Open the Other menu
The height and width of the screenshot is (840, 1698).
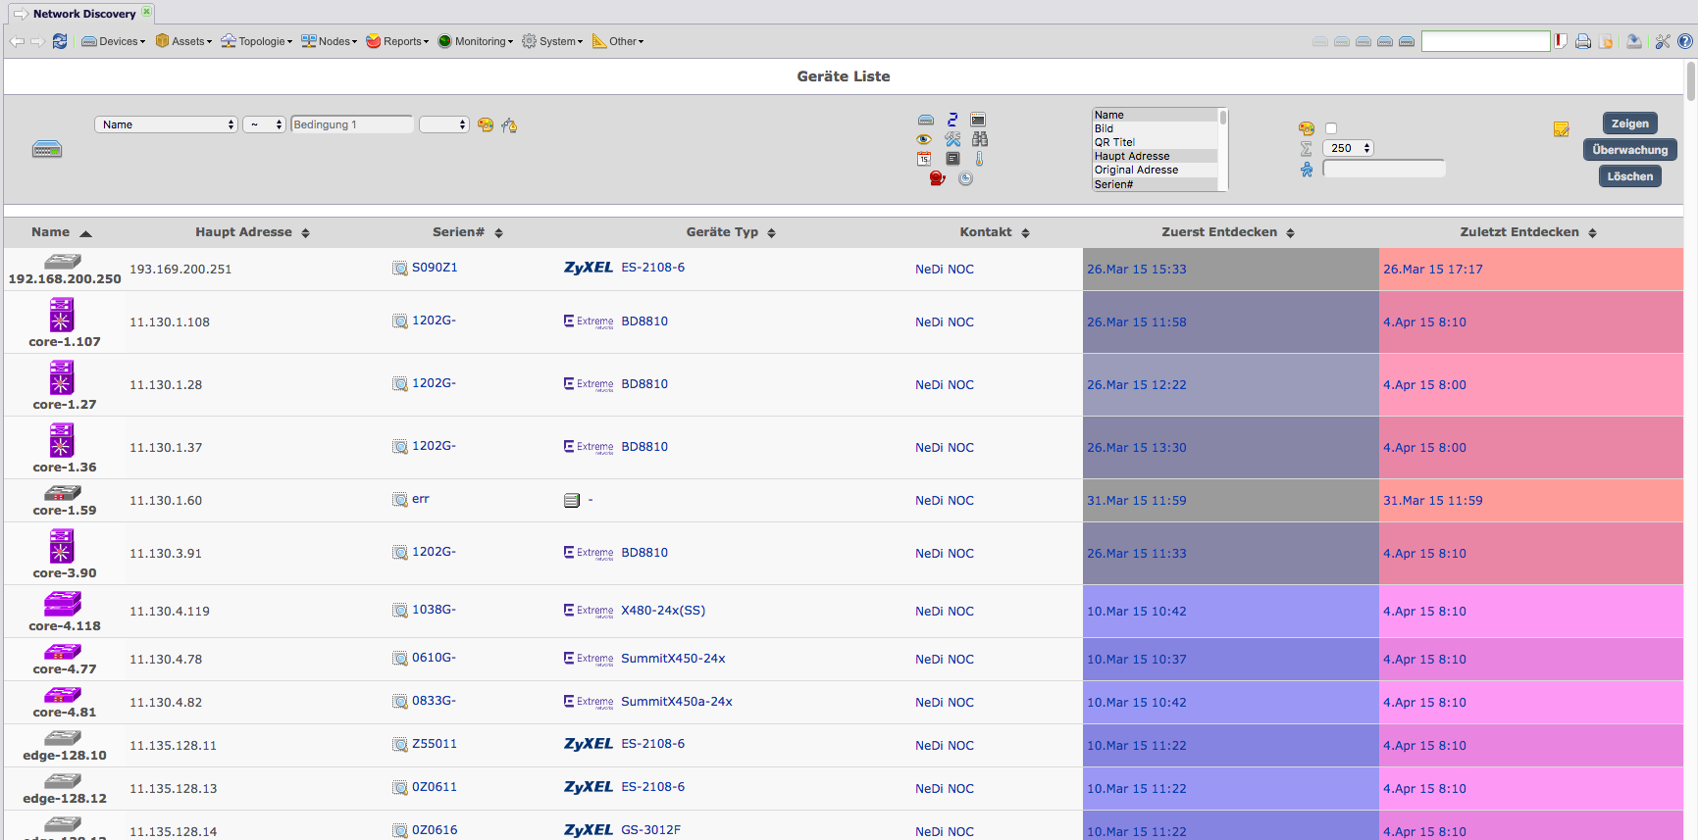(618, 41)
